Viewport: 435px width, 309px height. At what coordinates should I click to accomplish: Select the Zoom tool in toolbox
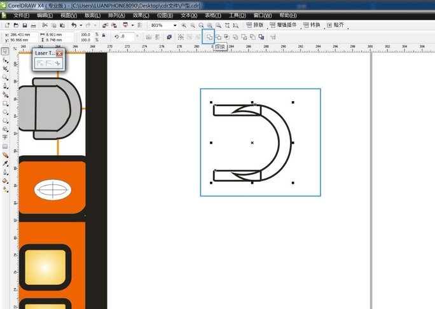(5, 78)
